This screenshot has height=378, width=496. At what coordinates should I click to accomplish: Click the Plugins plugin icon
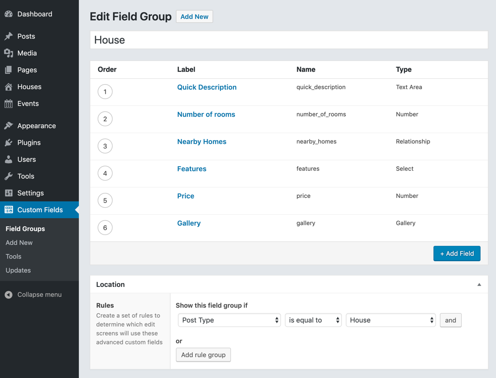(9, 142)
